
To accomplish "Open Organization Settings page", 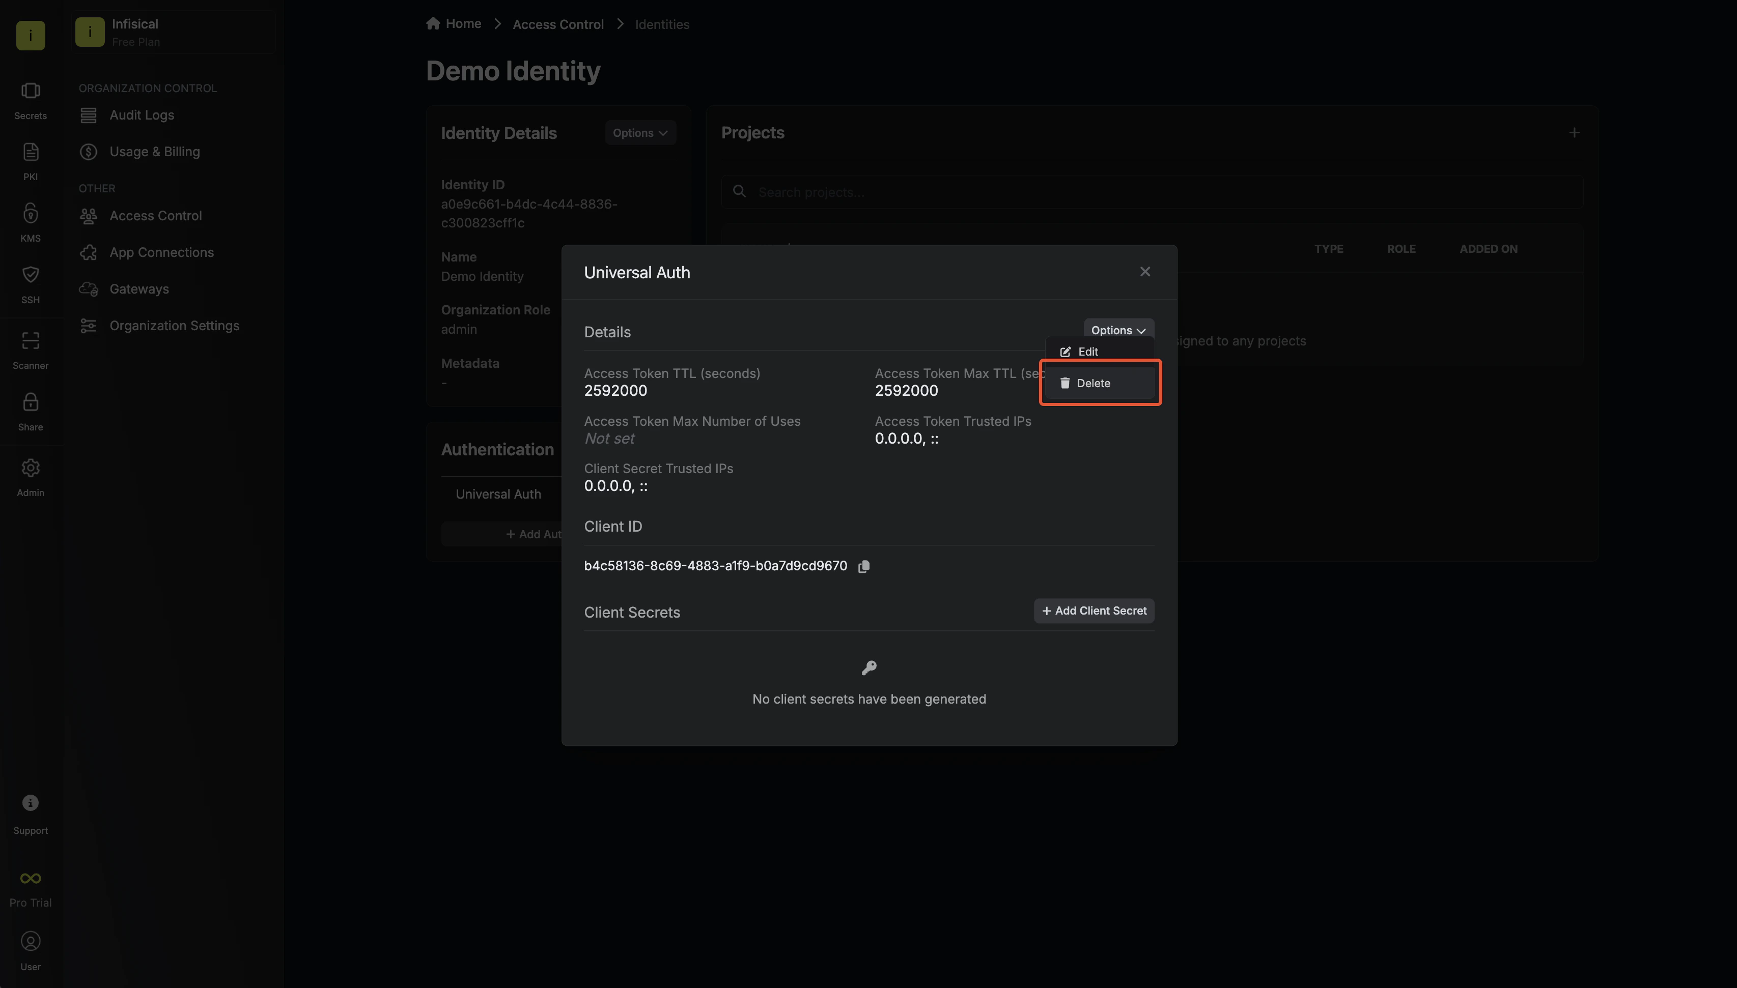I will (175, 326).
